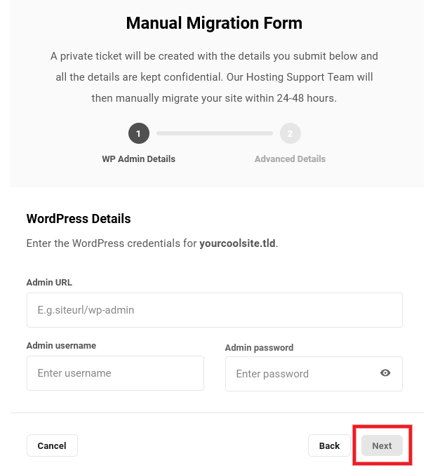Focus the Admin URL input field

pyautogui.click(x=214, y=310)
